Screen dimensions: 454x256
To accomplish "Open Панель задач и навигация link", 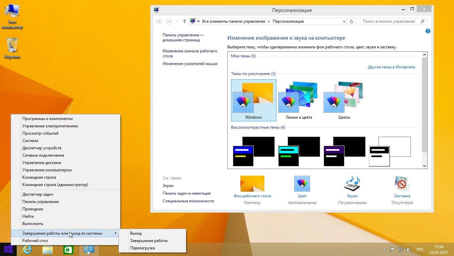I will [186, 193].
